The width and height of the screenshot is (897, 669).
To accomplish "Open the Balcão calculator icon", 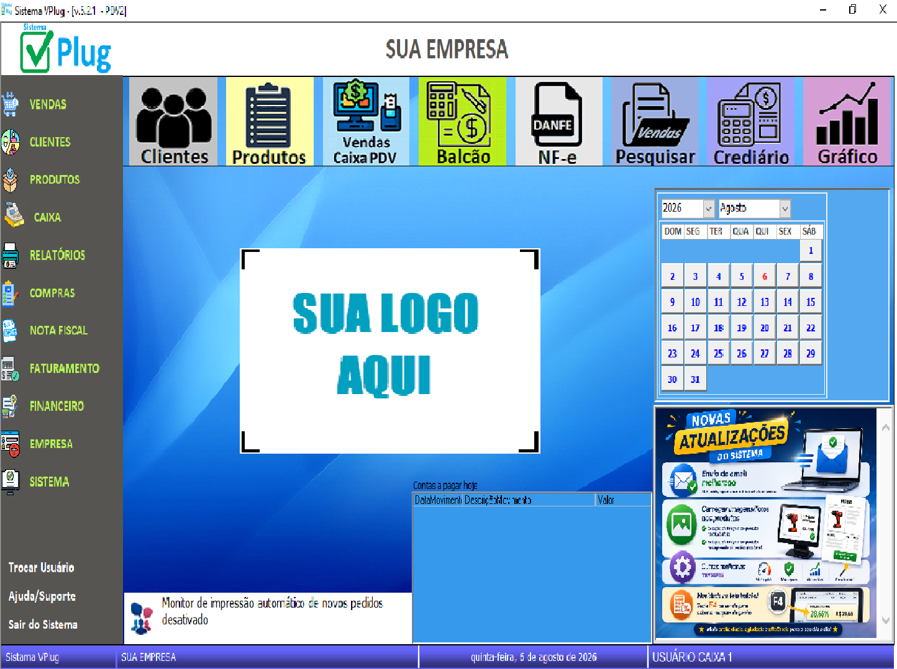I will tap(462, 122).
